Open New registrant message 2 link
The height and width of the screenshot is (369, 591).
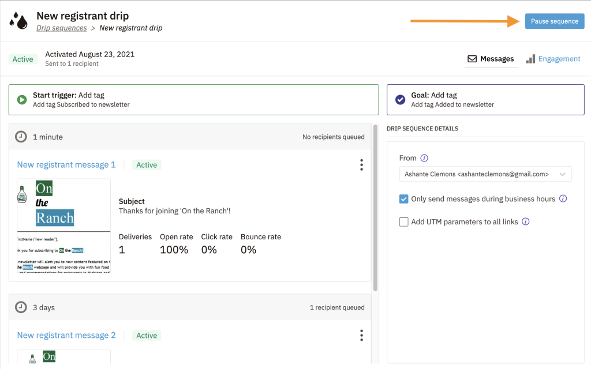66,335
